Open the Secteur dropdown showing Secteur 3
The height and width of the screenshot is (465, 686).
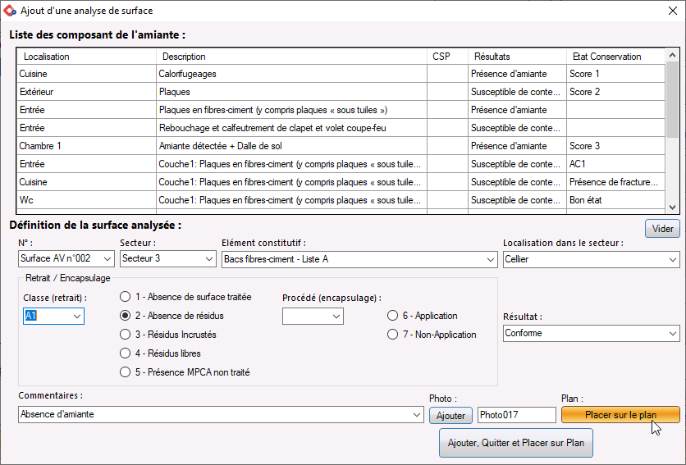click(x=168, y=258)
